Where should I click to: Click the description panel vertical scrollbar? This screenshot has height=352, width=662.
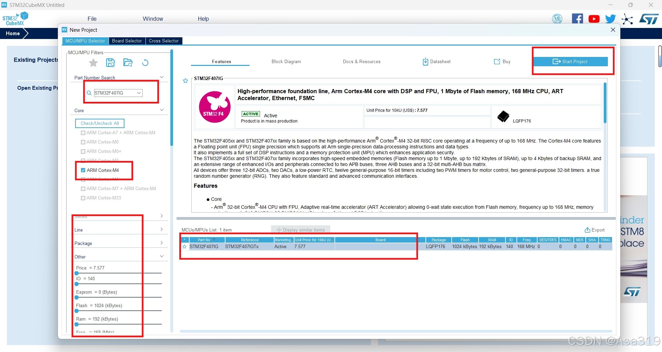605,103
